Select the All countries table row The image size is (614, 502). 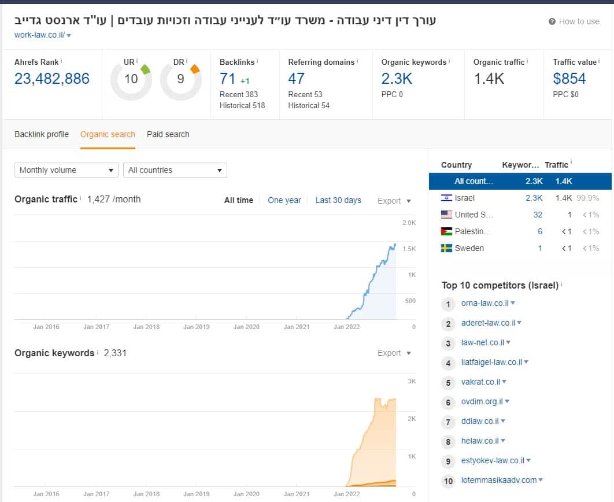pos(520,181)
